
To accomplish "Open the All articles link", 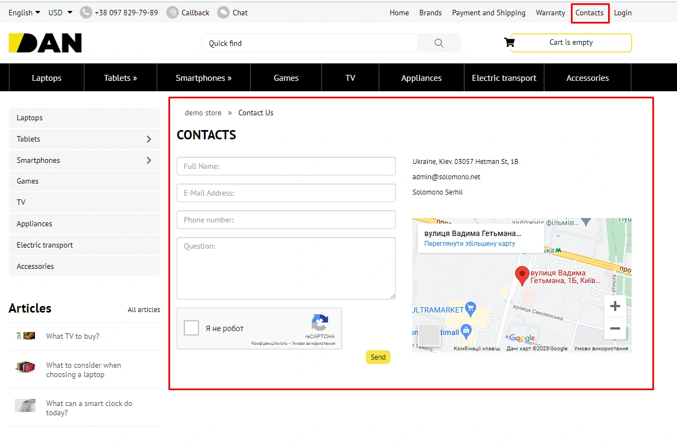I will pos(144,310).
